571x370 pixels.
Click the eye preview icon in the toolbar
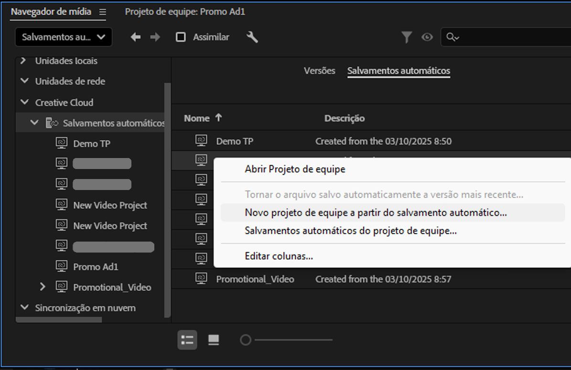427,37
